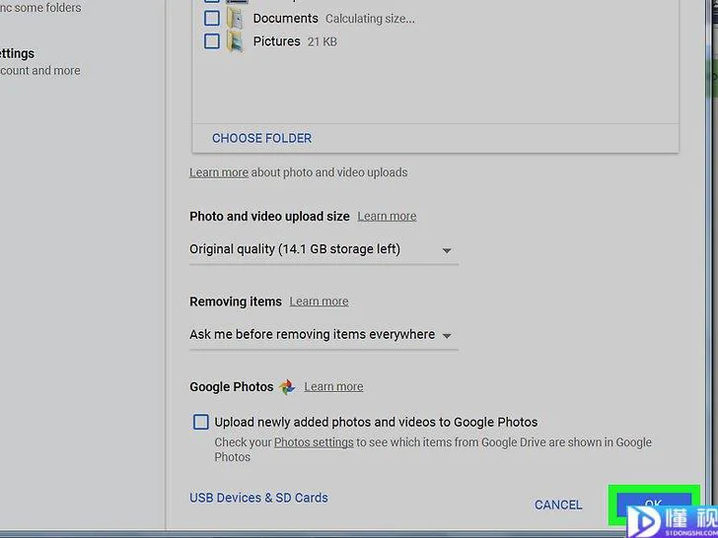Viewport: 718px width, 538px height.
Task: Enable Upload newly added photos and videos
Action: pos(201,422)
